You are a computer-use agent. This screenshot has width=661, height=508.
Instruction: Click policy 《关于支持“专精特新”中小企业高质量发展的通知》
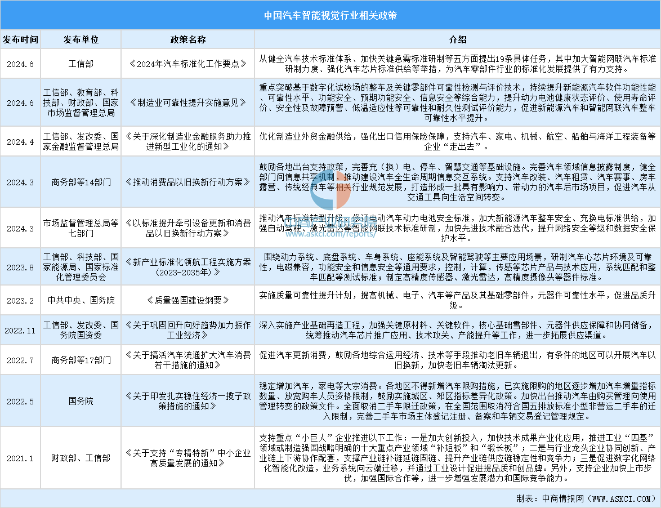pyautogui.click(x=188, y=458)
